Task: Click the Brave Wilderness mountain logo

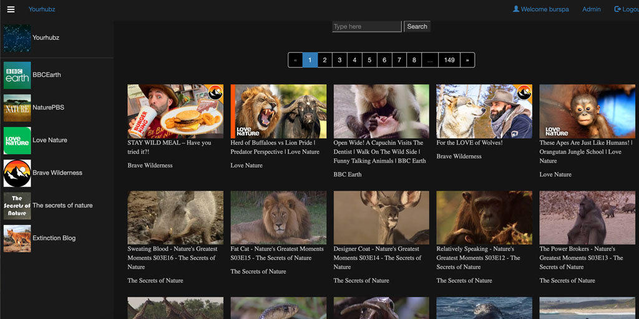Action: pyautogui.click(x=17, y=173)
